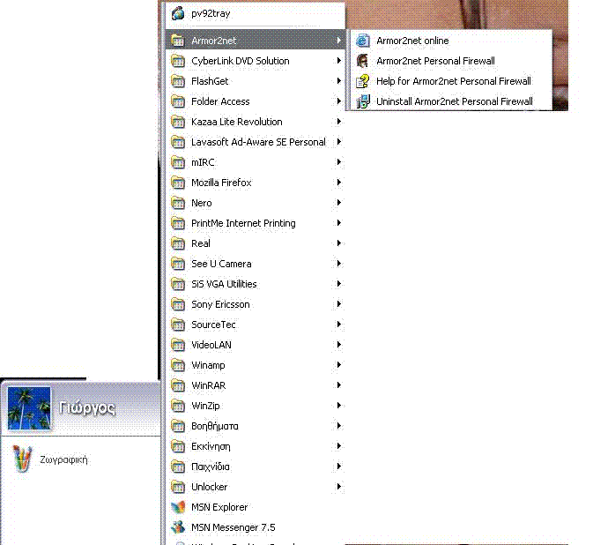This screenshot has height=545, width=593.
Task: Launch Armor2net Personal Firewall
Action: 451,61
